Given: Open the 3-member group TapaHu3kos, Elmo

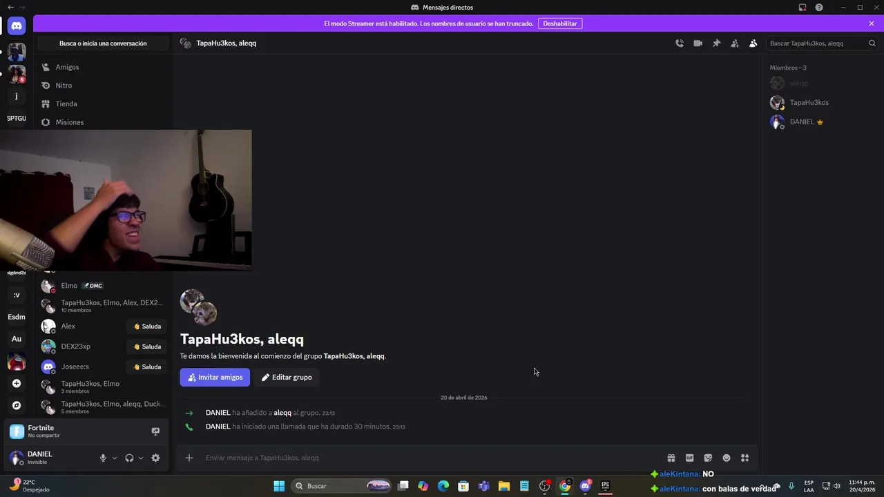Looking at the screenshot, I should coord(103,387).
